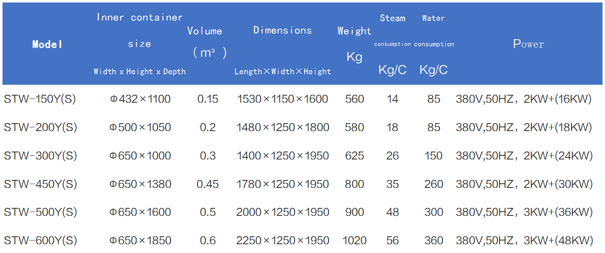Click the 0.45 volume value
Screen dimensions: 605x253
pyautogui.click(x=208, y=184)
